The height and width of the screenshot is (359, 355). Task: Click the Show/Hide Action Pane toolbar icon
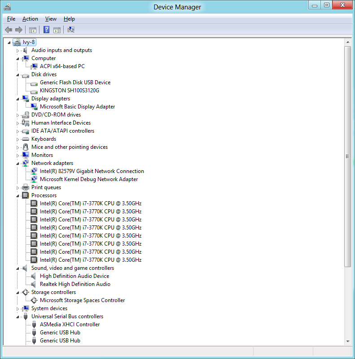point(57,30)
